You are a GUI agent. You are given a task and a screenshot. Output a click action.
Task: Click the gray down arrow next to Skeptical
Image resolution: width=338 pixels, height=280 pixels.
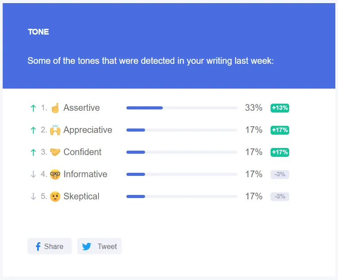pos(33,196)
